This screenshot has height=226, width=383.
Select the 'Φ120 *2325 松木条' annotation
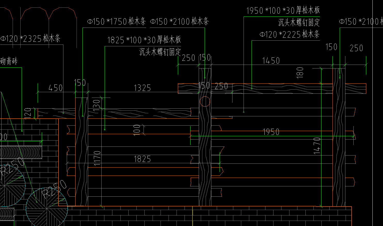[30, 39]
